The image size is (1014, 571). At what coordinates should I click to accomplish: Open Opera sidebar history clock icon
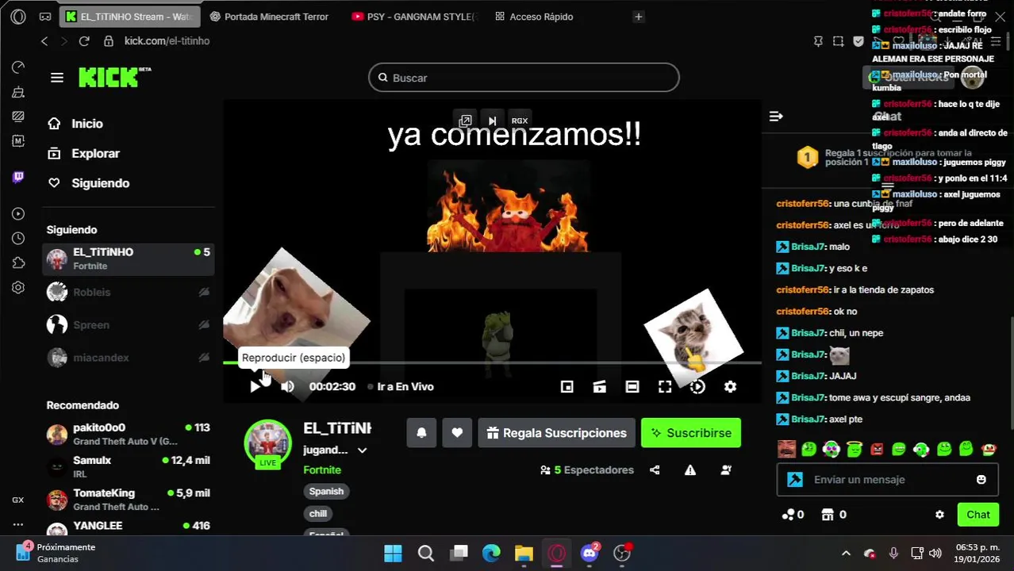pyautogui.click(x=18, y=238)
